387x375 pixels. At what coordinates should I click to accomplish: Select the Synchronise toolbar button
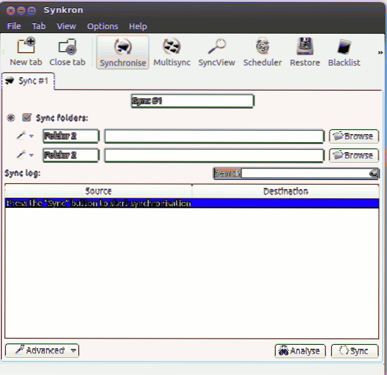pyautogui.click(x=122, y=52)
